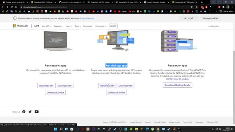Open the Chrome profile avatar
Screen dimensions: 235x132
pyautogui.click(x=228, y=7)
